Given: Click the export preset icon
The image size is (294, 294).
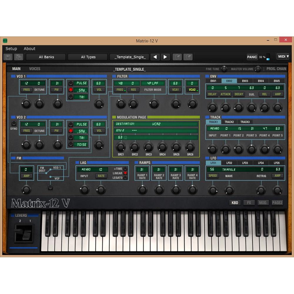Looking at the screenshot, I should (x=188, y=57).
